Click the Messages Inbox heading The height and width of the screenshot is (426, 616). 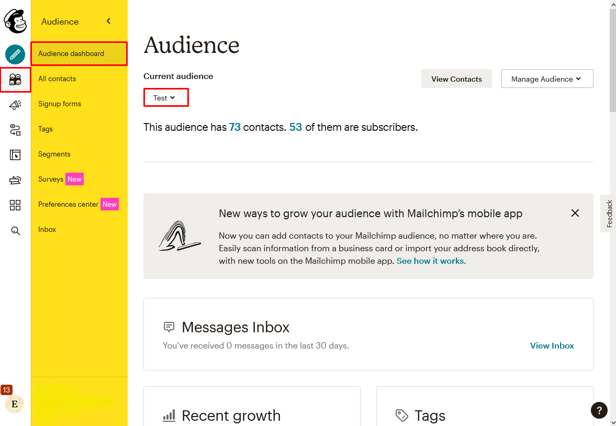point(236,327)
